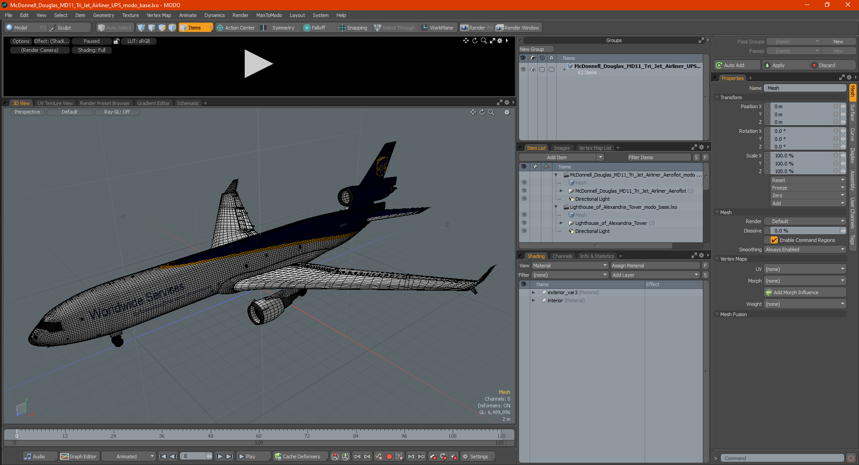Toggle eye for first Mesh in the item list
The image size is (859, 465).
pos(524,183)
